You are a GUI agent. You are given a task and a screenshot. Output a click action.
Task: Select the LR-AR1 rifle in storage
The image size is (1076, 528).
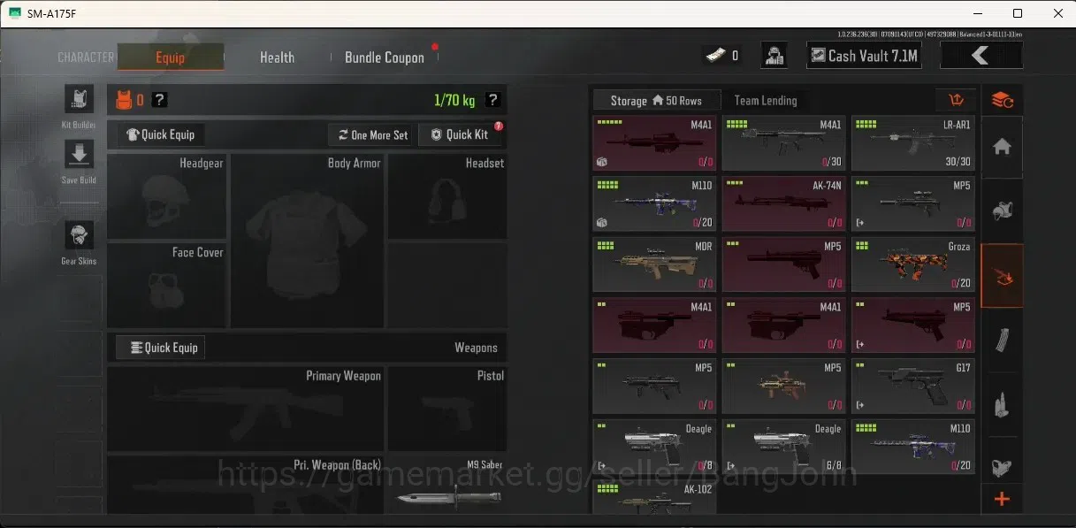tap(913, 143)
